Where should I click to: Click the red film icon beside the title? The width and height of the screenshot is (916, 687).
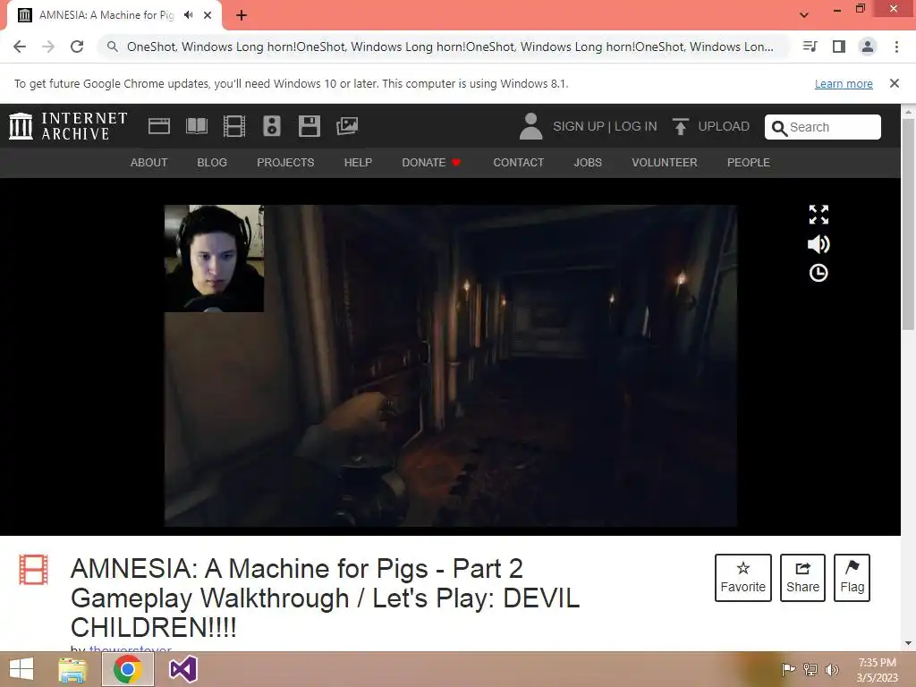(33, 570)
